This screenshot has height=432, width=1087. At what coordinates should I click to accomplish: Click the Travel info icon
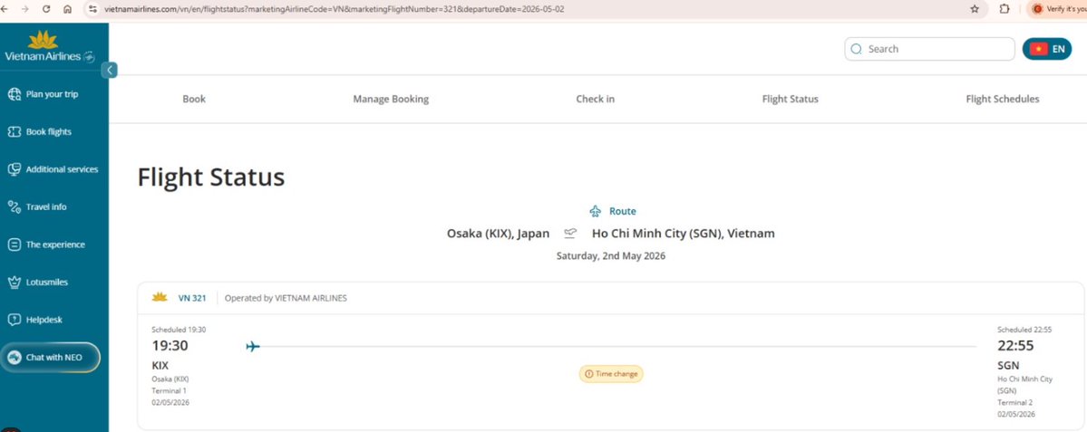[x=14, y=206]
